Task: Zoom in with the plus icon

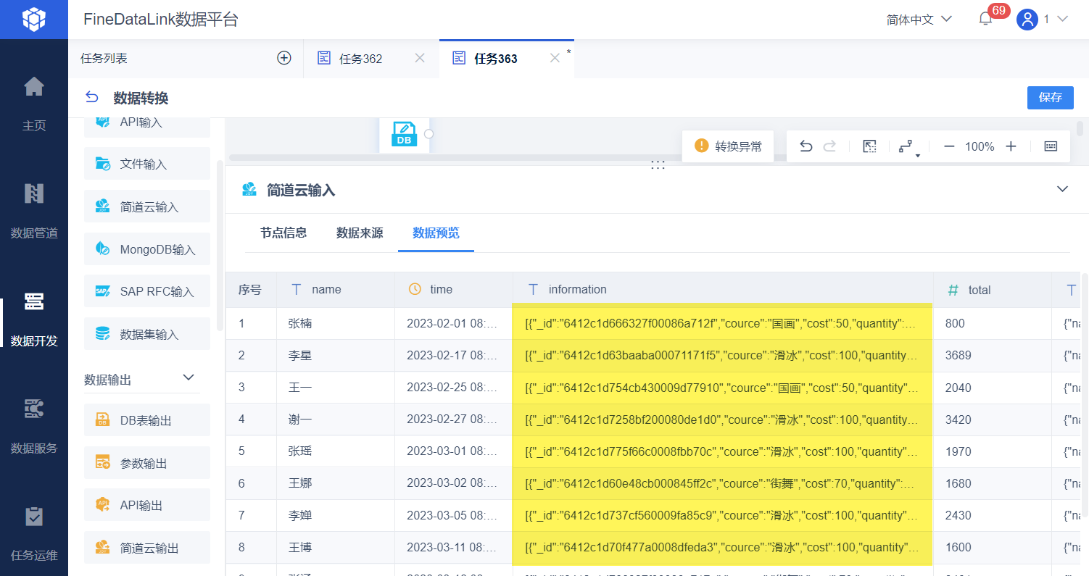Action: point(1011,146)
